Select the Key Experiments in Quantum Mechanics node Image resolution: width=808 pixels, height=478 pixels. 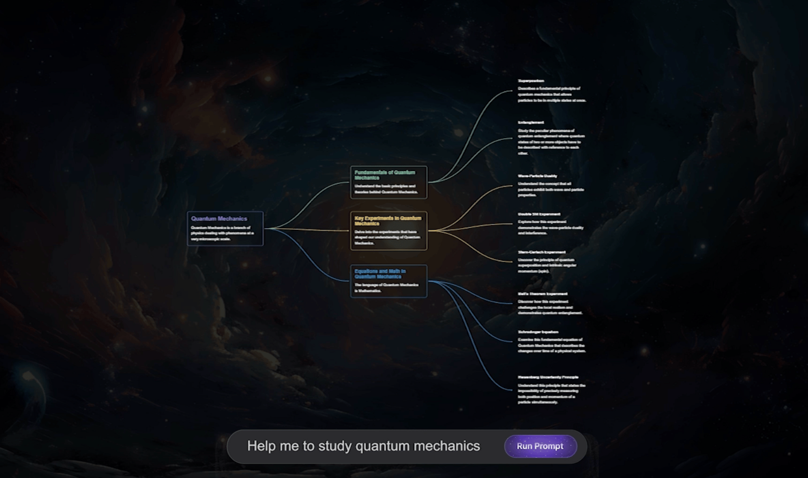click(x=388, y=231)
